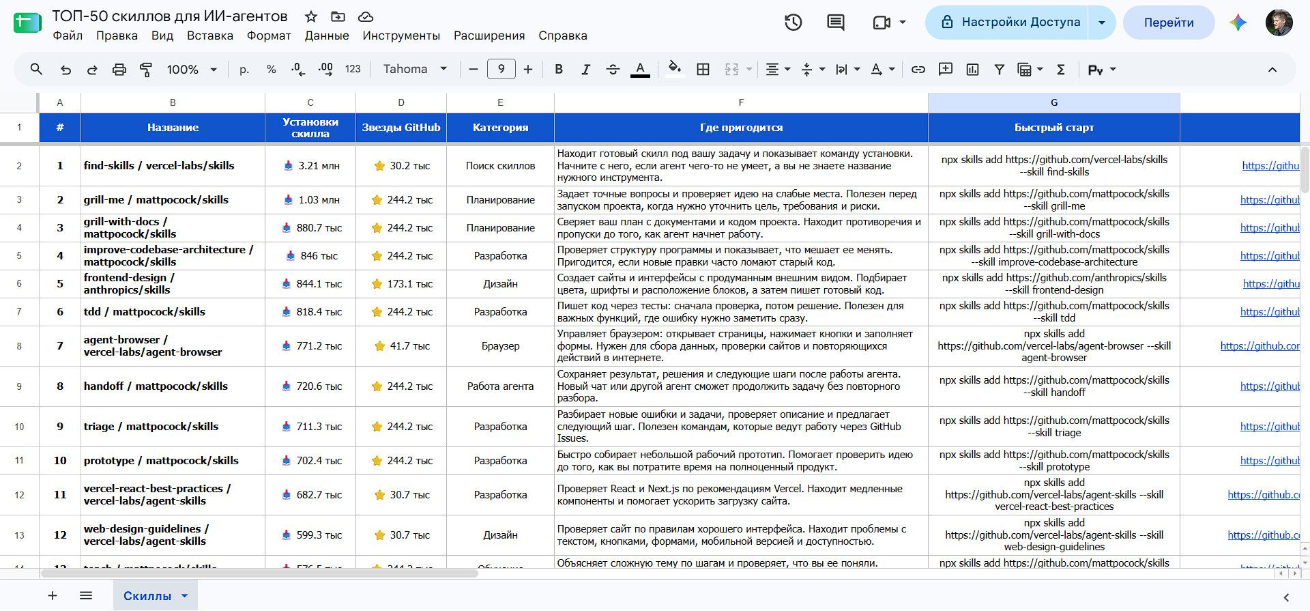Open the Правка menu
Image resolution: width=1310 pixels, height=611 pixels.
[117, 36]
